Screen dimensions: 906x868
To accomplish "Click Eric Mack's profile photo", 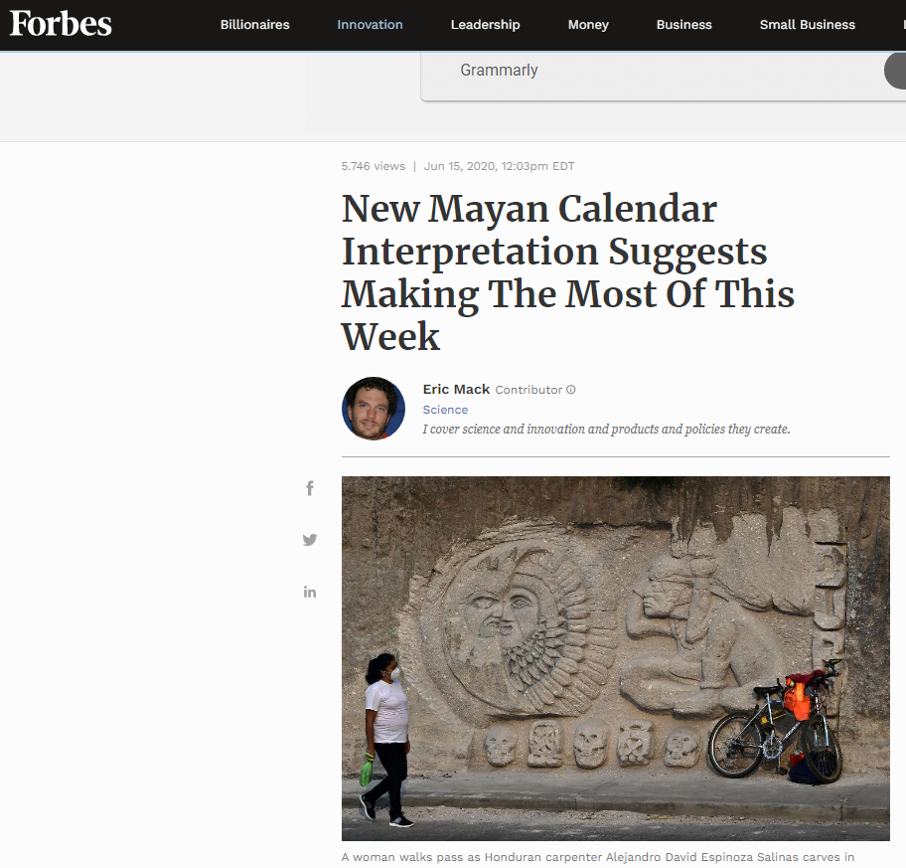I will tap(374, 409).
